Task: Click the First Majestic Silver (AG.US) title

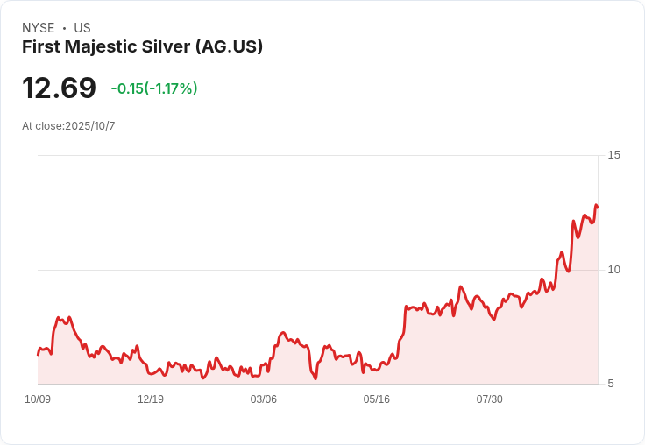Action: point(142,46)
